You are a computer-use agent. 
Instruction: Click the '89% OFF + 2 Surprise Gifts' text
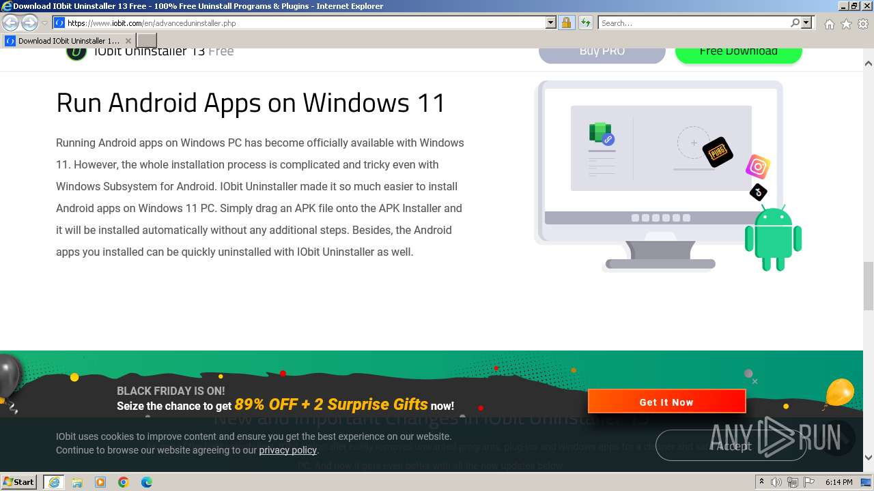pos(331,404)
